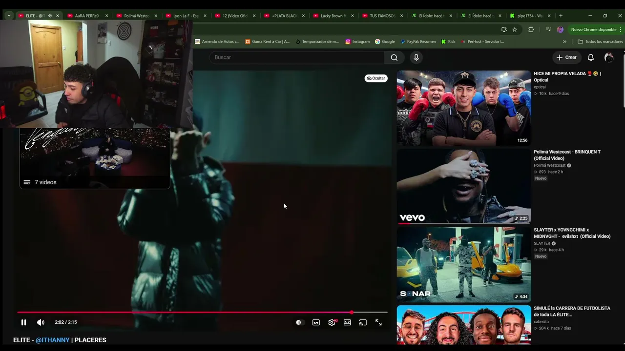
Task: Open the Google bookmark
Action: (385, 41)
